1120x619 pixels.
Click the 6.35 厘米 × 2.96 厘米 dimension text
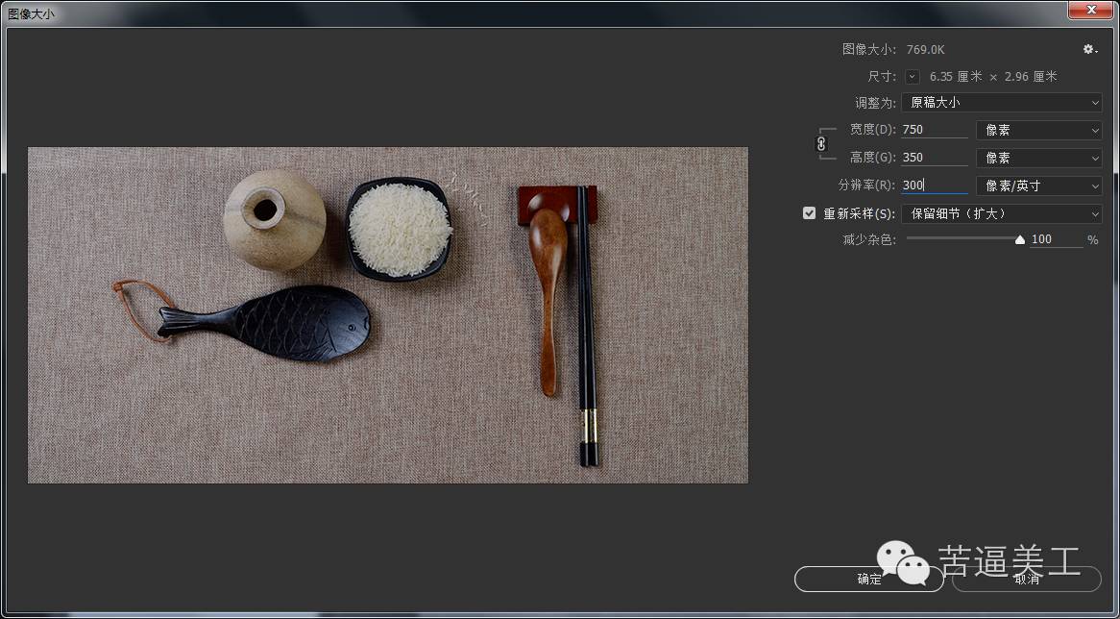coord(993,77)
